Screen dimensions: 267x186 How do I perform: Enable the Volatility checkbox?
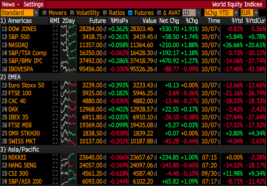pyautogui.click(x=72, y=13)
